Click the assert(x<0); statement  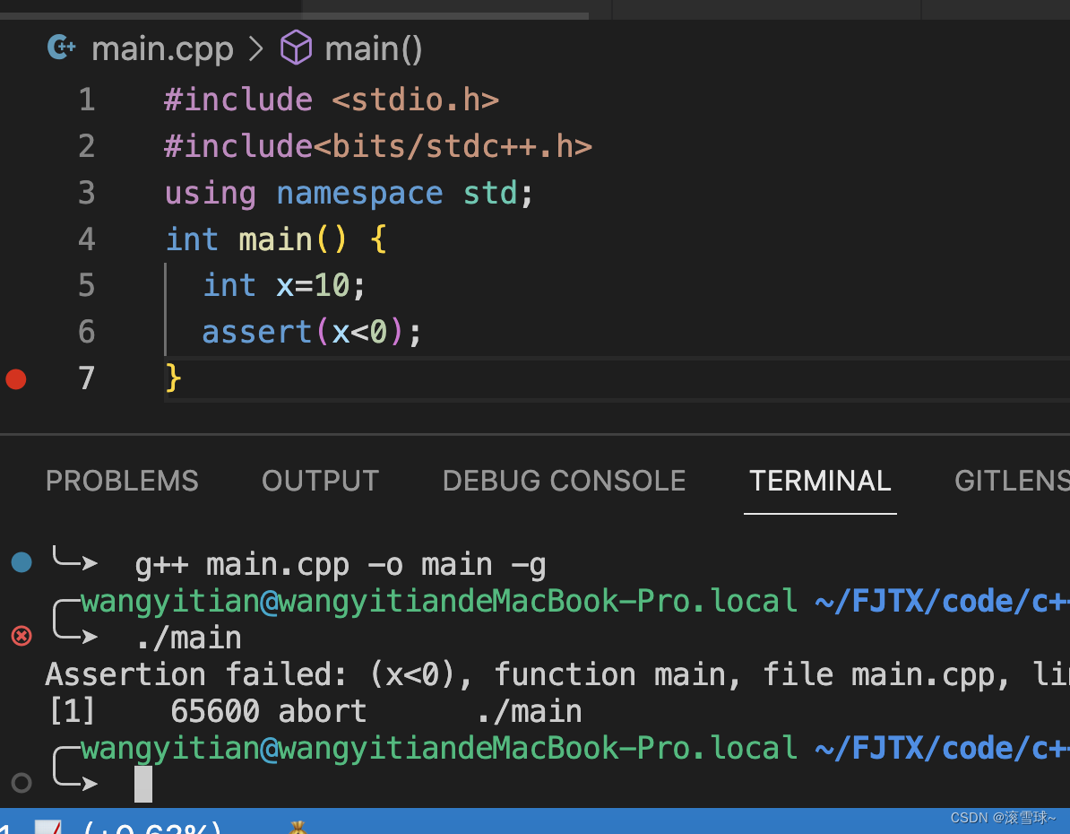point(312,332)
